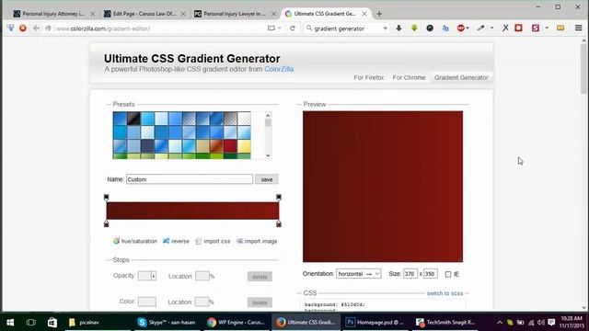Screen dimensions: 589x331
Task: Select the Gradient Generator menu item
Action: click(461, 77)
